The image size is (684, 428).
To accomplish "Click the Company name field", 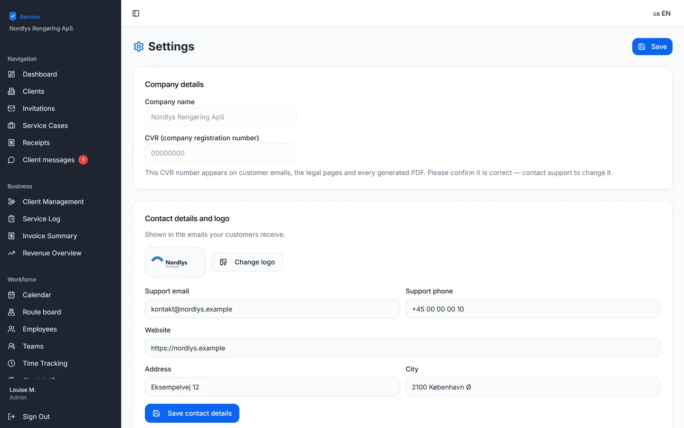I will (x=221, y=117).
